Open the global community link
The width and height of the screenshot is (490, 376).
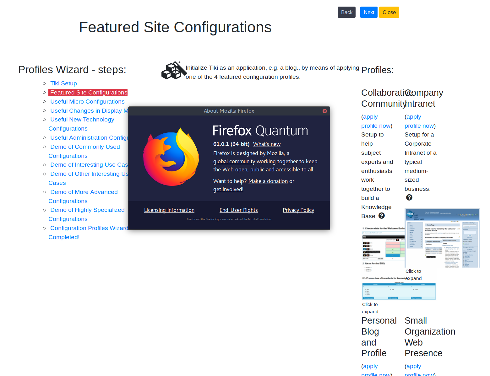click(234, 161)
